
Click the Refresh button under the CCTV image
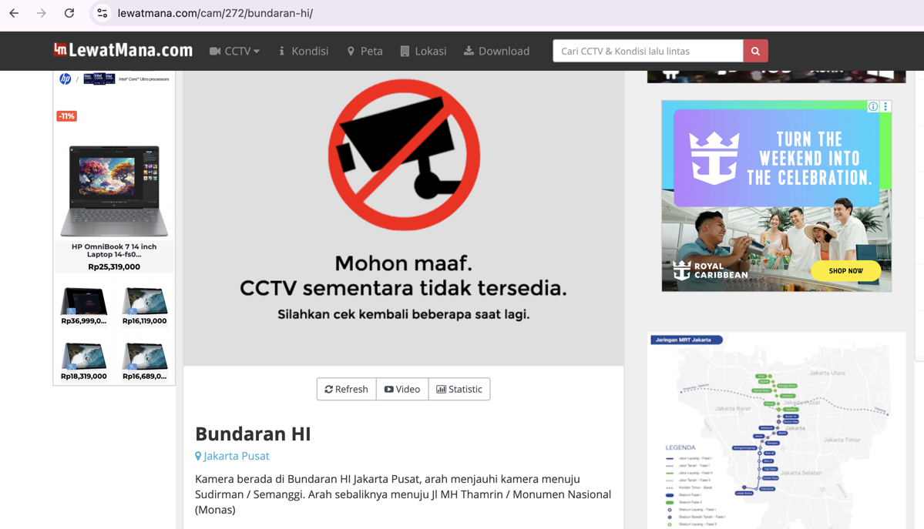[x=347, y=390]
